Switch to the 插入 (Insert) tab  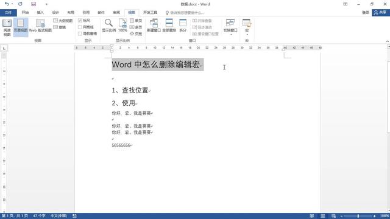(40, 12)
